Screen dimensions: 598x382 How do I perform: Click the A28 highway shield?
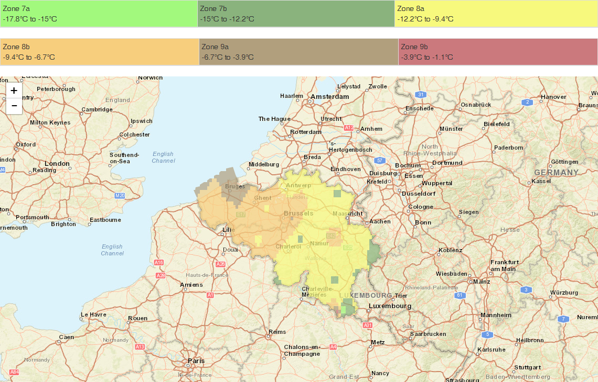click(x=161, y=275)
